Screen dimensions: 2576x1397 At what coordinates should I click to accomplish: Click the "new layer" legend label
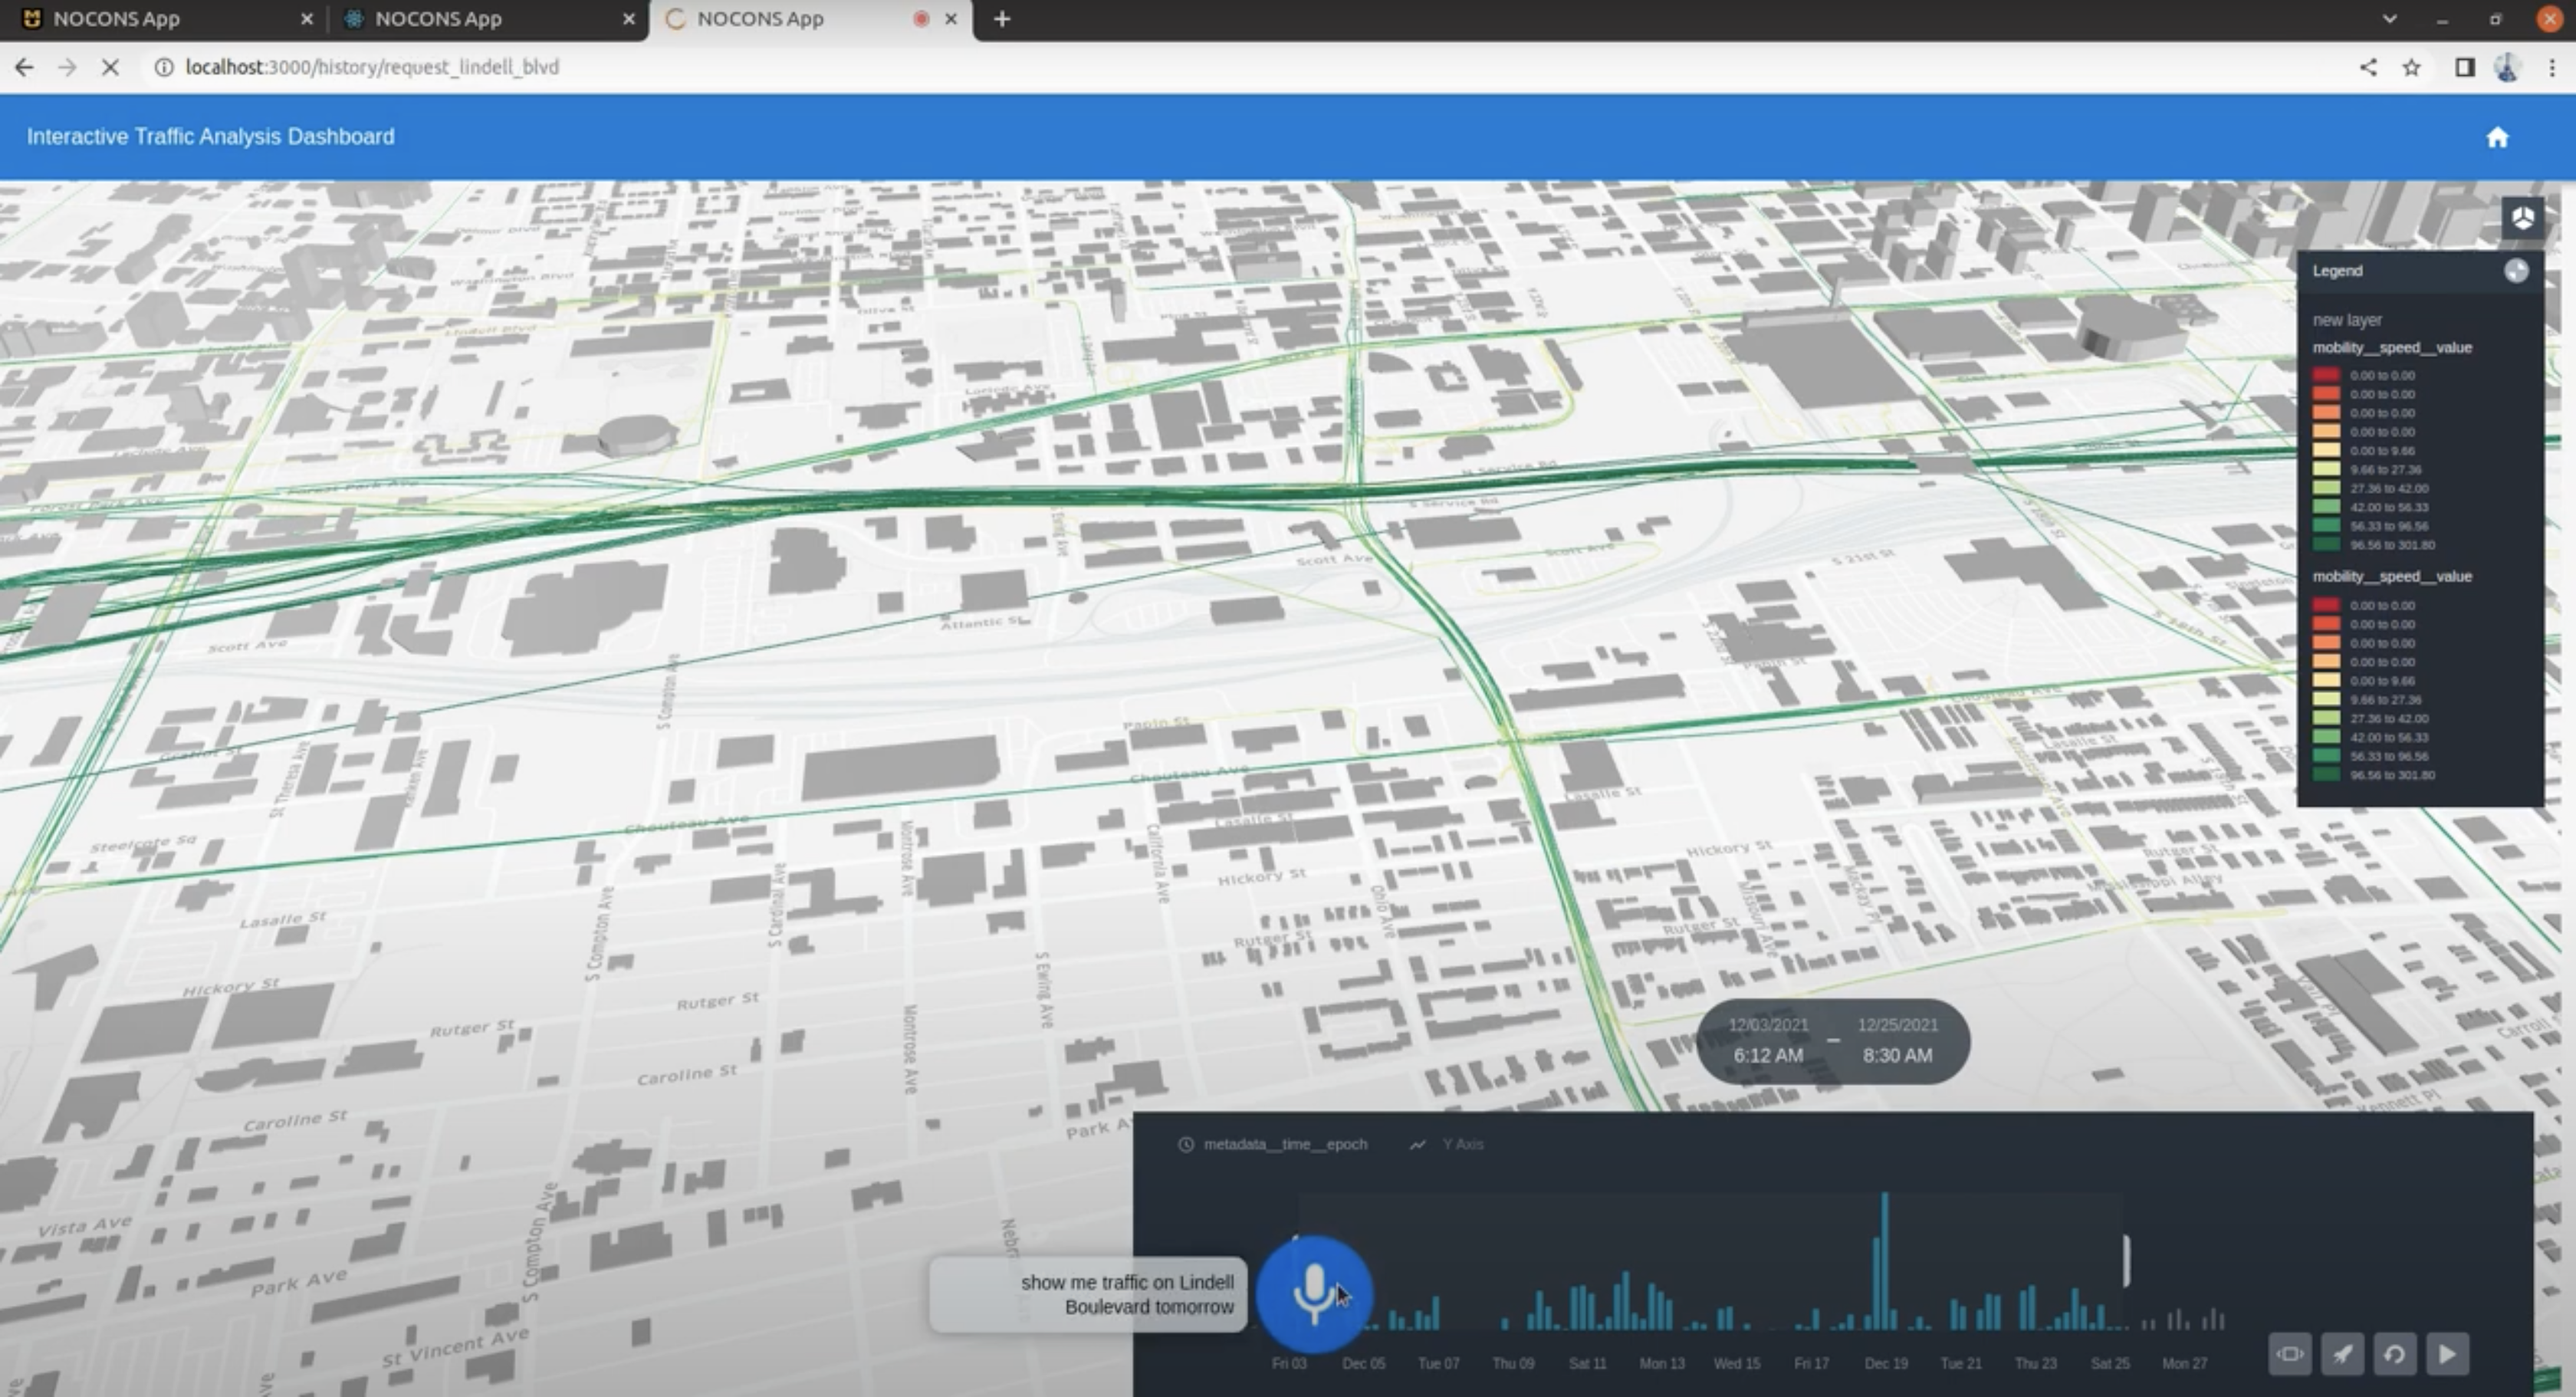point(2346,320)
